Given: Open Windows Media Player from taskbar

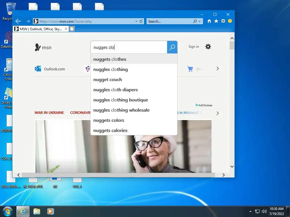Looking at the screenshot, I should point(50,211).
